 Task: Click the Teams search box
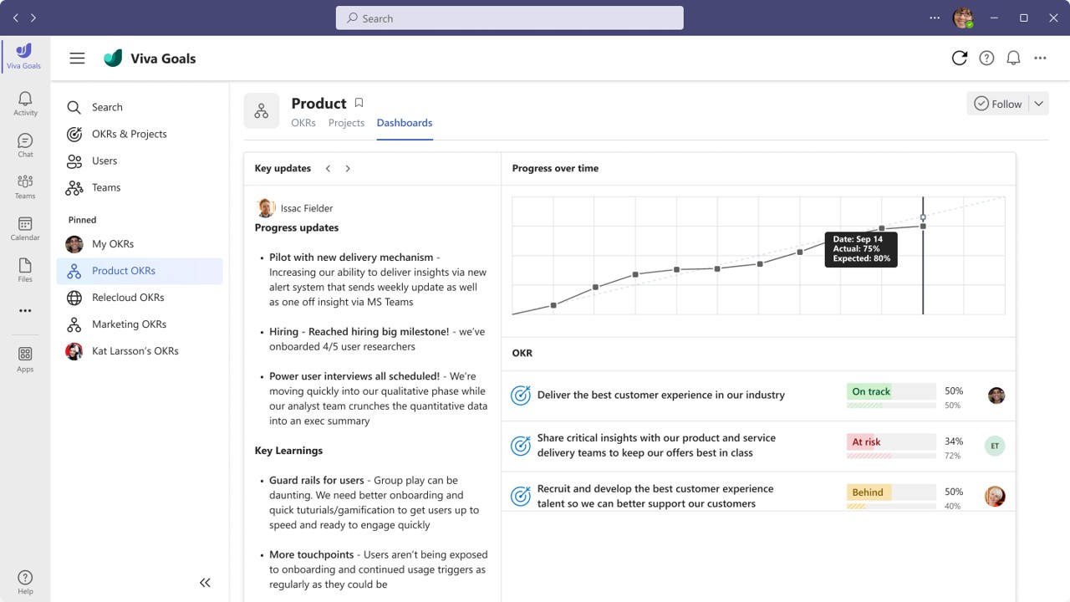(510, 18)
